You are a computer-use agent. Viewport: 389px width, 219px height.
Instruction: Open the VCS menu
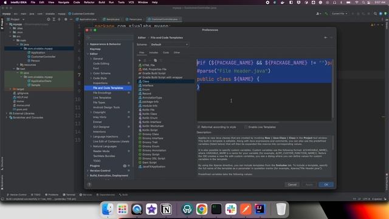coord(131,2)
